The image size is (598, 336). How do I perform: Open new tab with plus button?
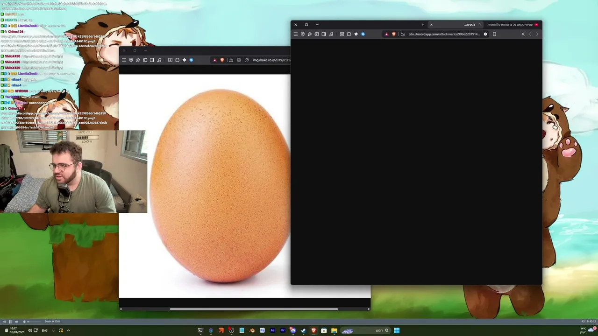tap(423, 25)
